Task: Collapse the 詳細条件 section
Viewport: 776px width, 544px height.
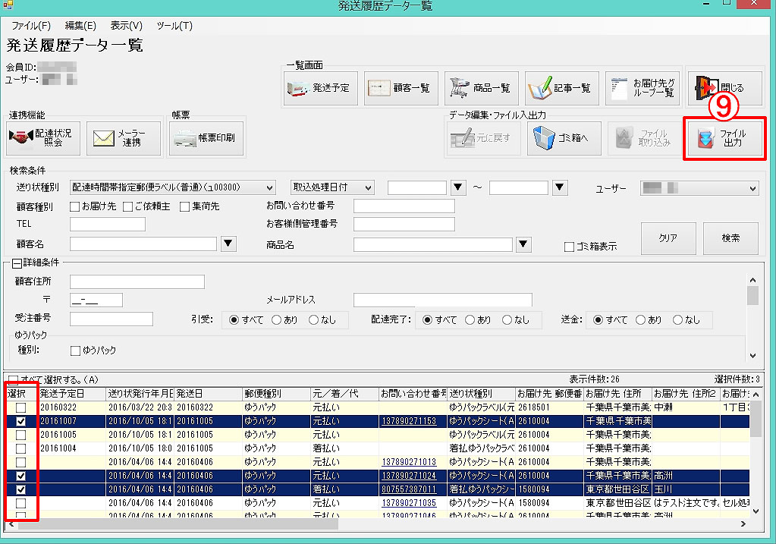Action: coord(17,263)
